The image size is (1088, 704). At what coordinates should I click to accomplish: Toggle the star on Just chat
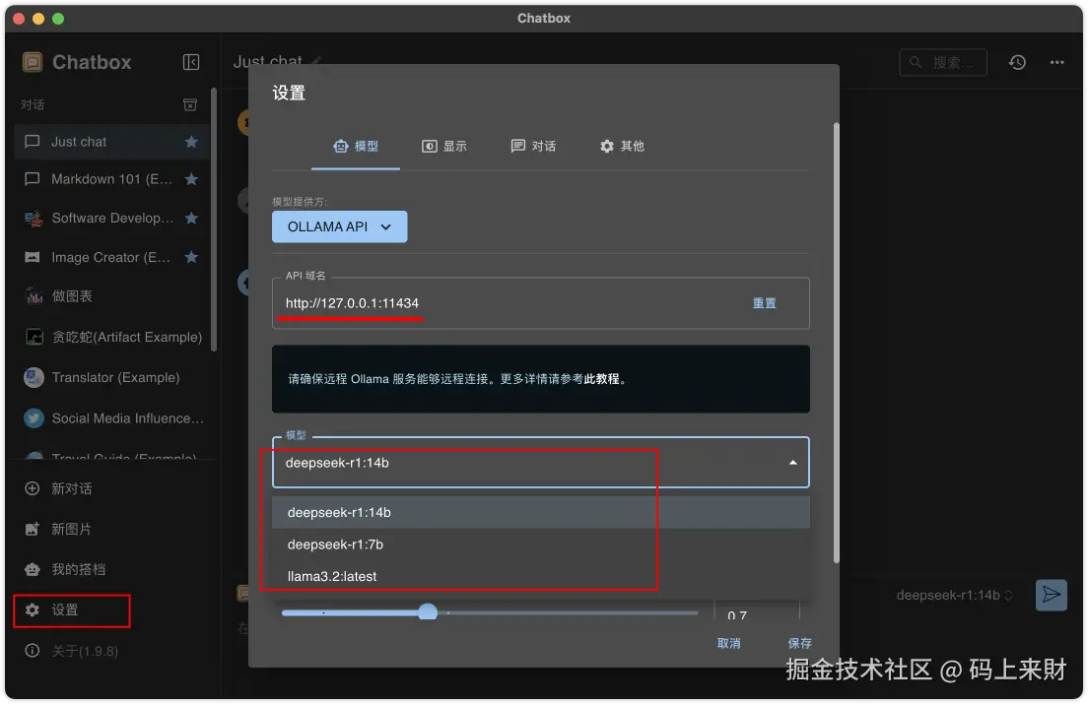click(191, 142)
